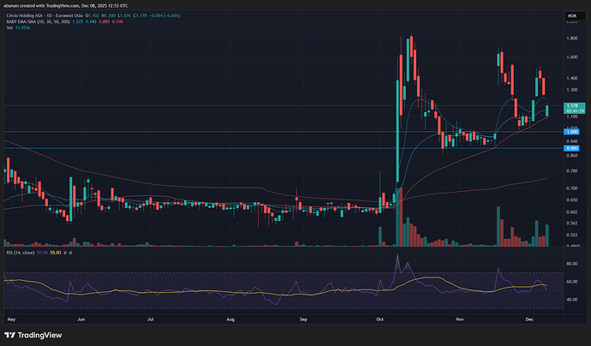The width and height of the screenshot is (591, 346).
Task: Click the 1.000 horizontal line price tag
Action: click(x=569, y=132)
